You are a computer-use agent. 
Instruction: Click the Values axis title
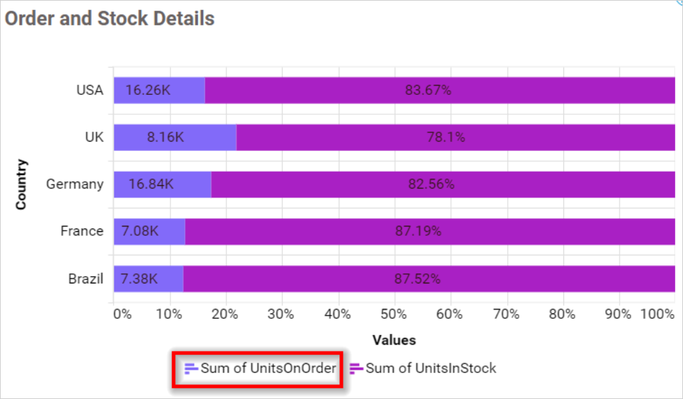(394, 340)
